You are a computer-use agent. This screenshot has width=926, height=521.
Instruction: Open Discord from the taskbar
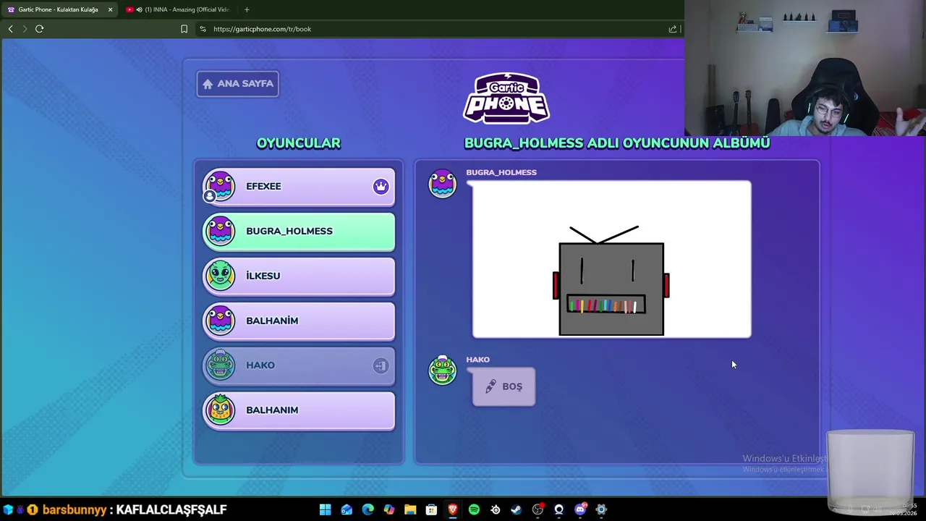point(579,509)
